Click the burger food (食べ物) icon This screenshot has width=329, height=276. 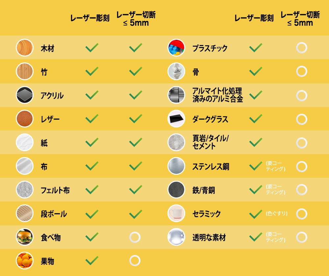25,237
